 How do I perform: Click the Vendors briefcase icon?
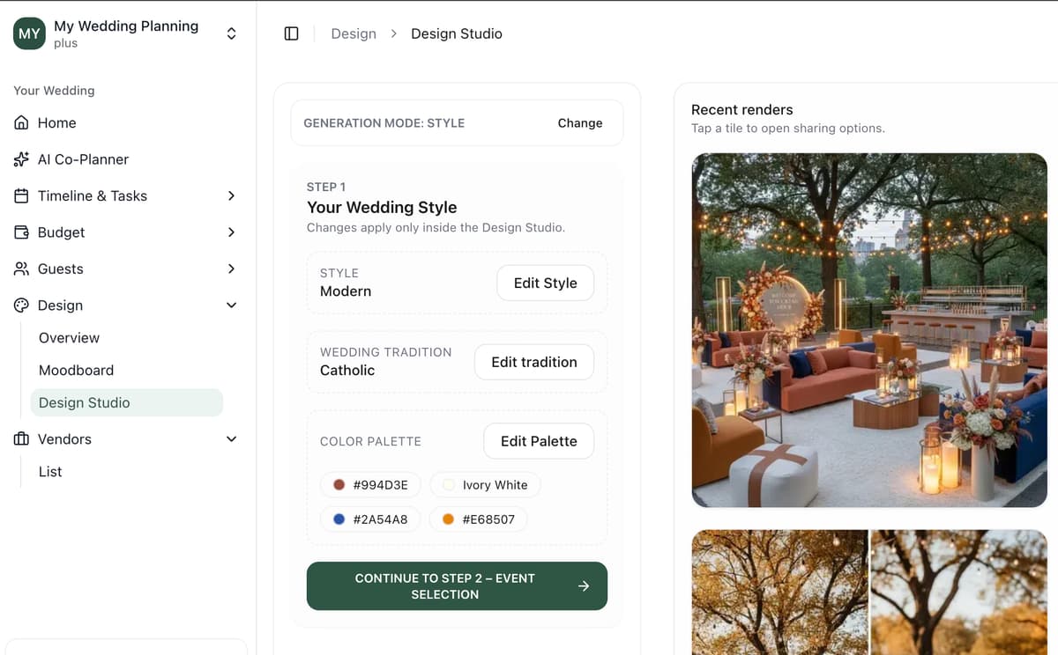(x=21, y=438)
